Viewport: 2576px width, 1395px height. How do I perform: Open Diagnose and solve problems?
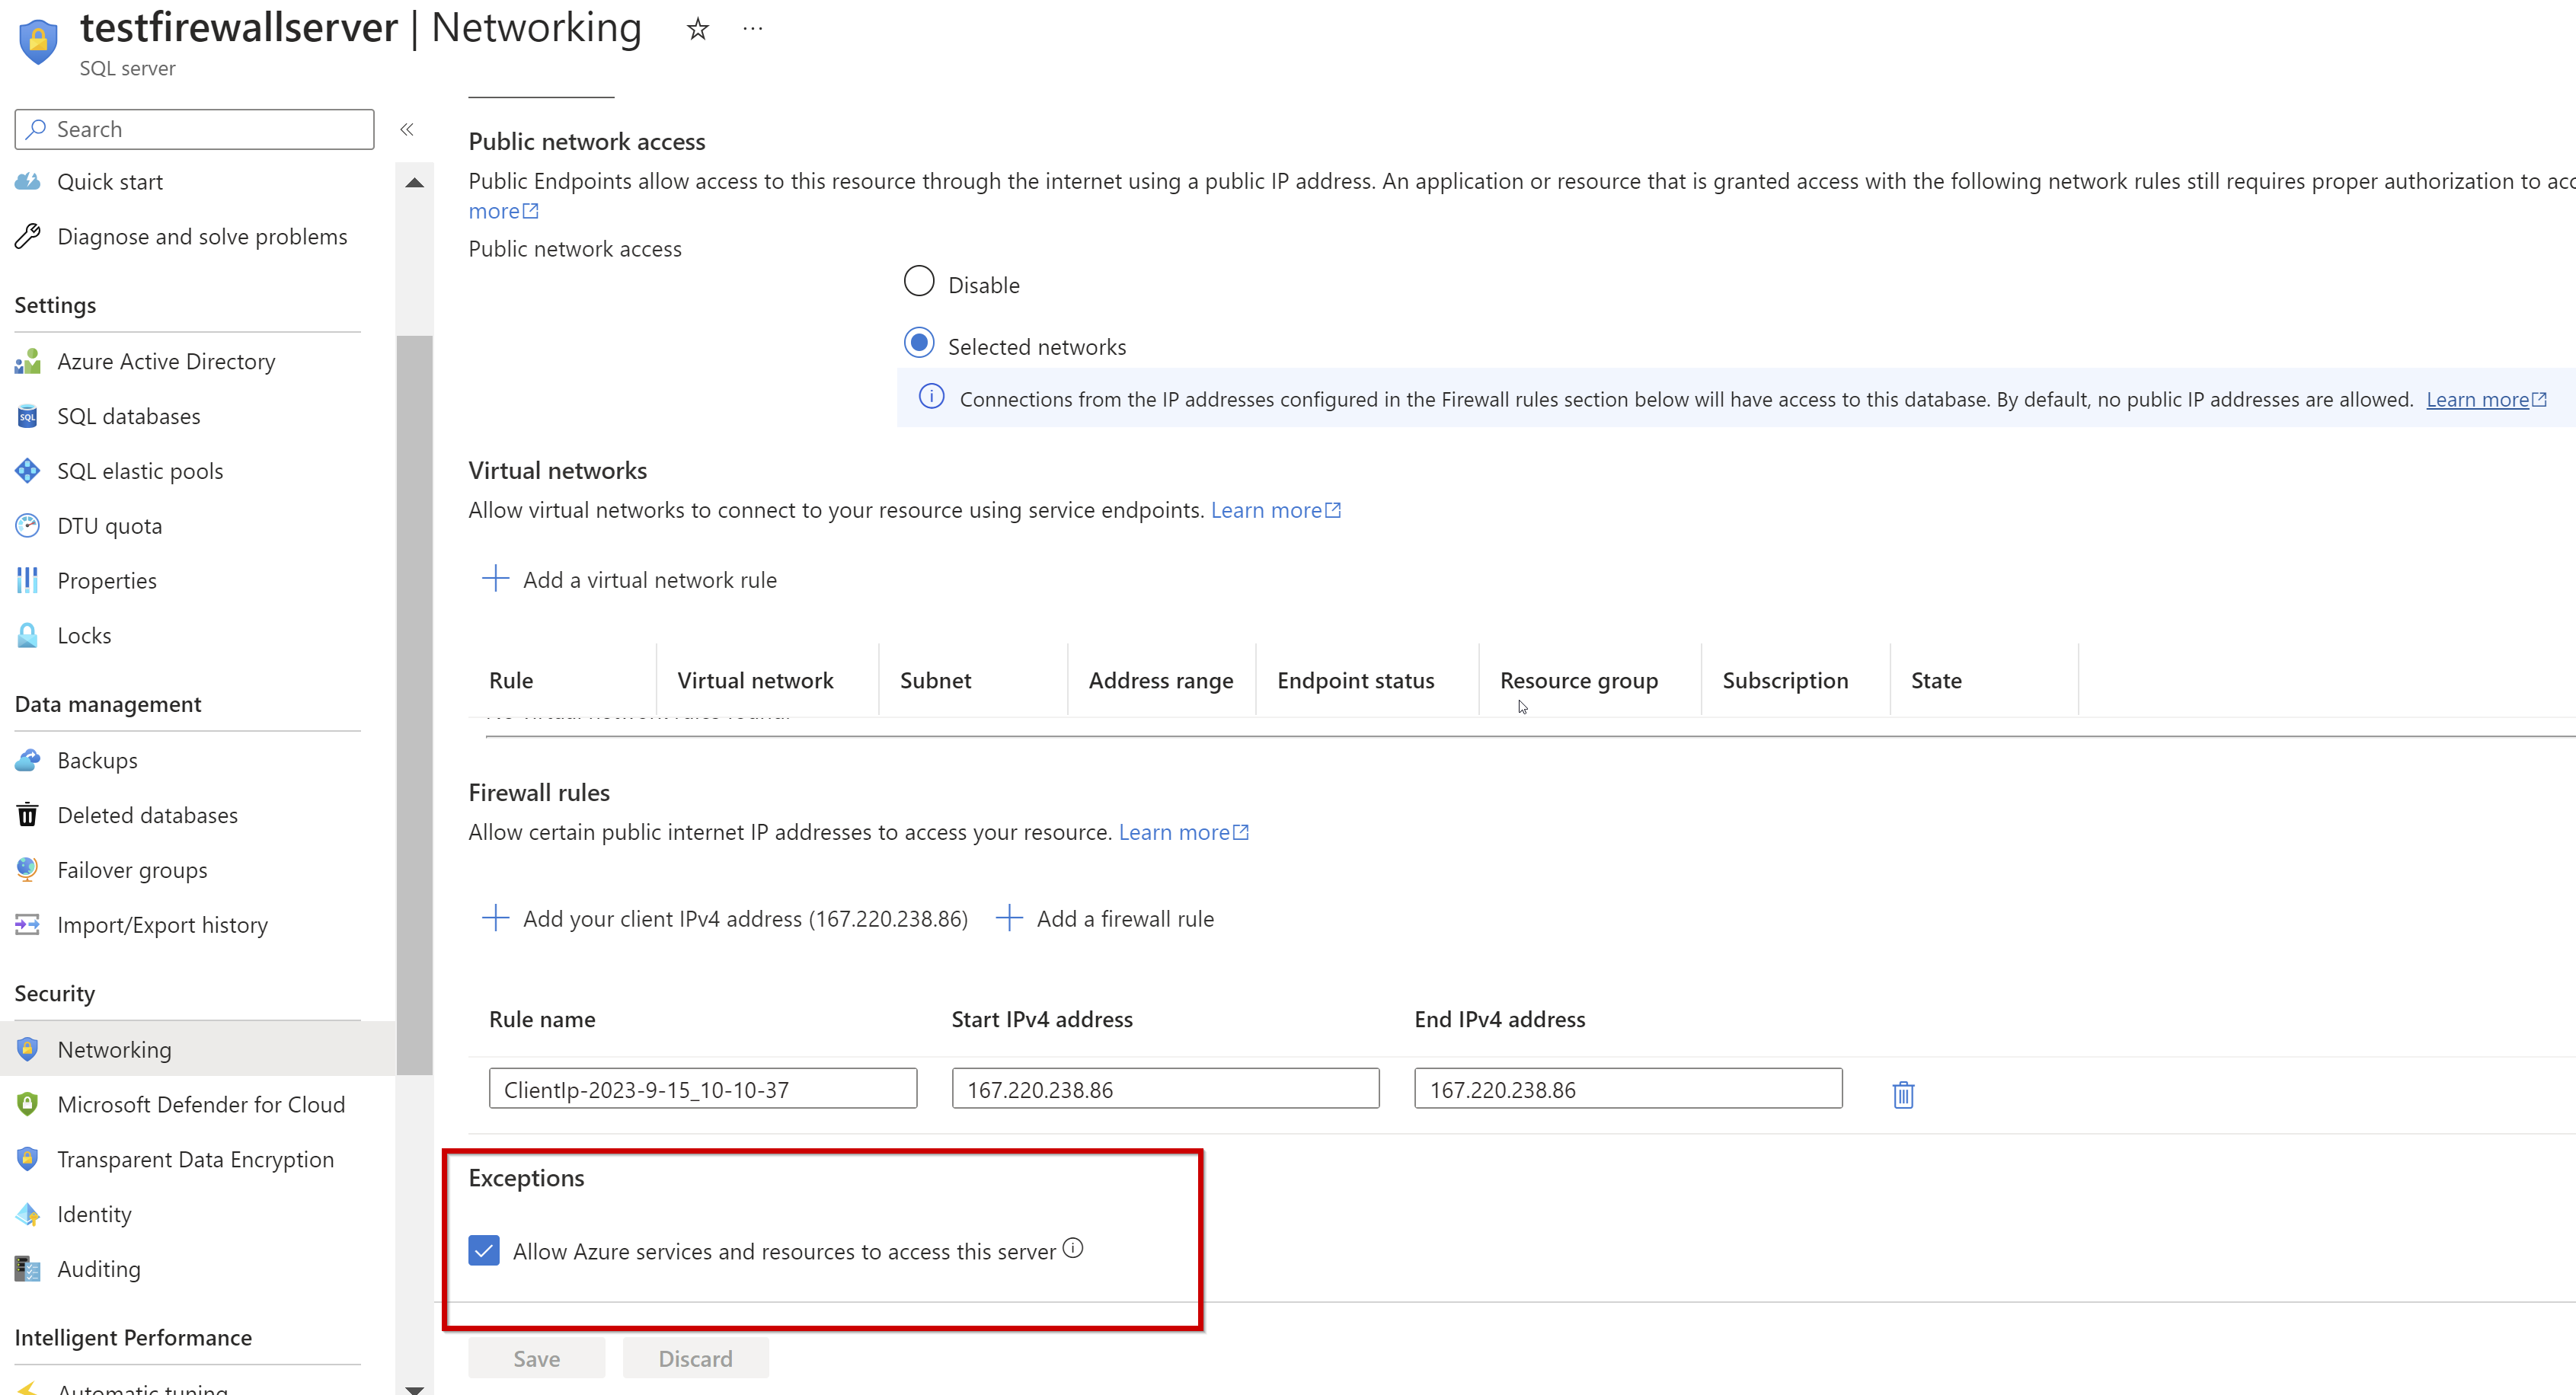point(202,236)
